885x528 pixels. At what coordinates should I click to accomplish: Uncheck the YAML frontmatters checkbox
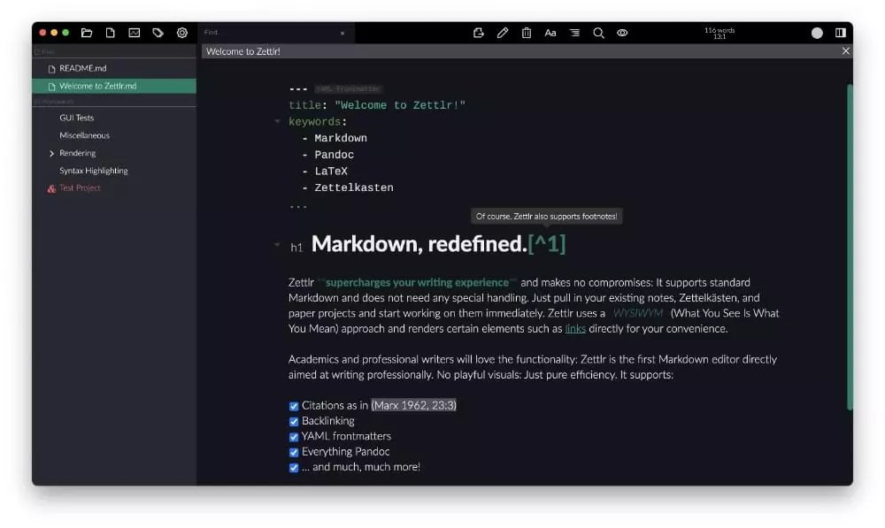point(294,436)
